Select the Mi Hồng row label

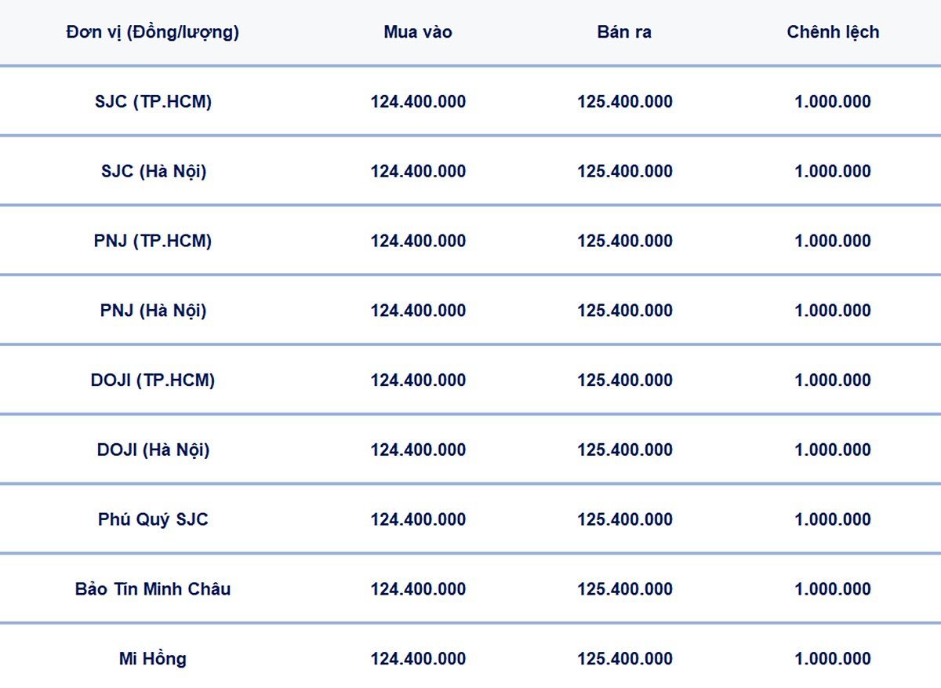click(153, 659)
